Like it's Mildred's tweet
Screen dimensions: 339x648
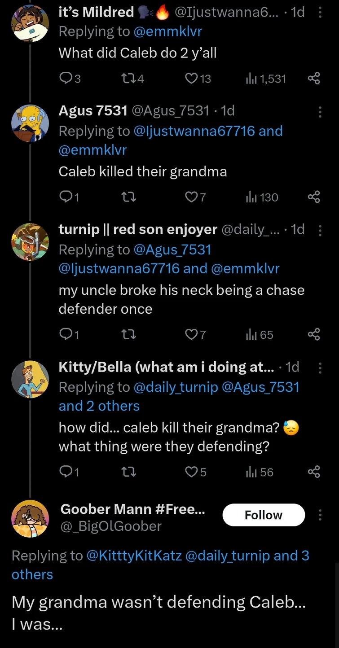[x=192, y=78]
